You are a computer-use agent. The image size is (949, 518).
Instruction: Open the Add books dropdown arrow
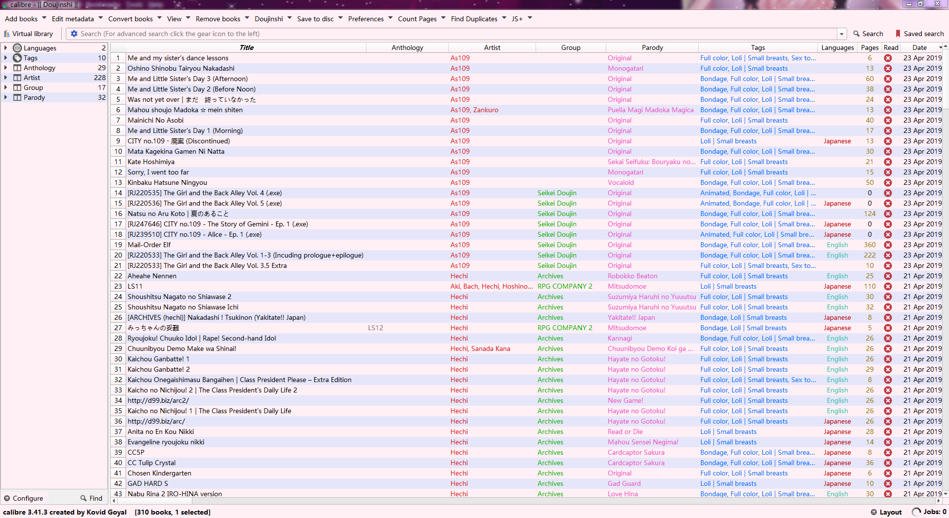click(44, 18)
